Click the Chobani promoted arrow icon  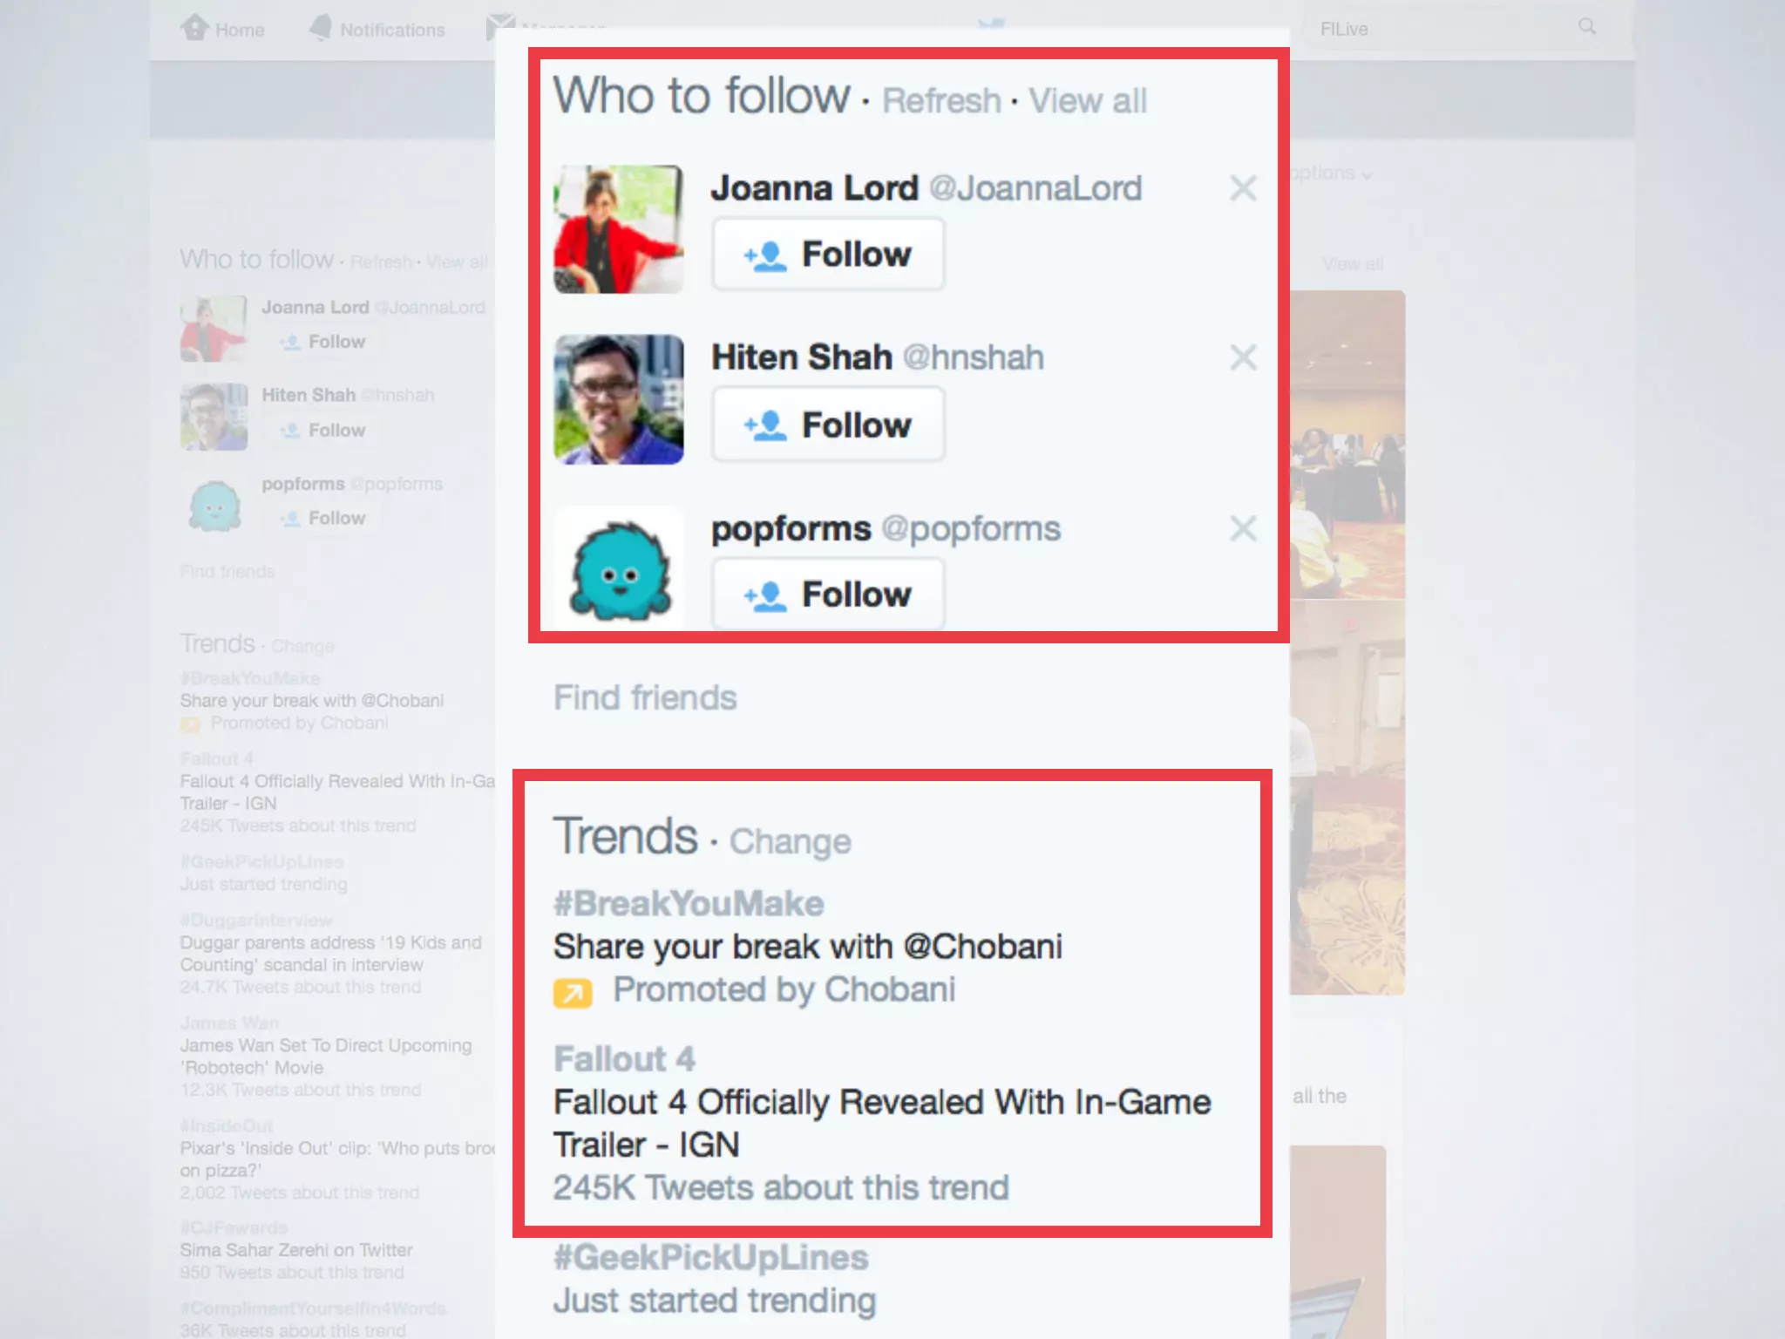click(x=573, y=993)
